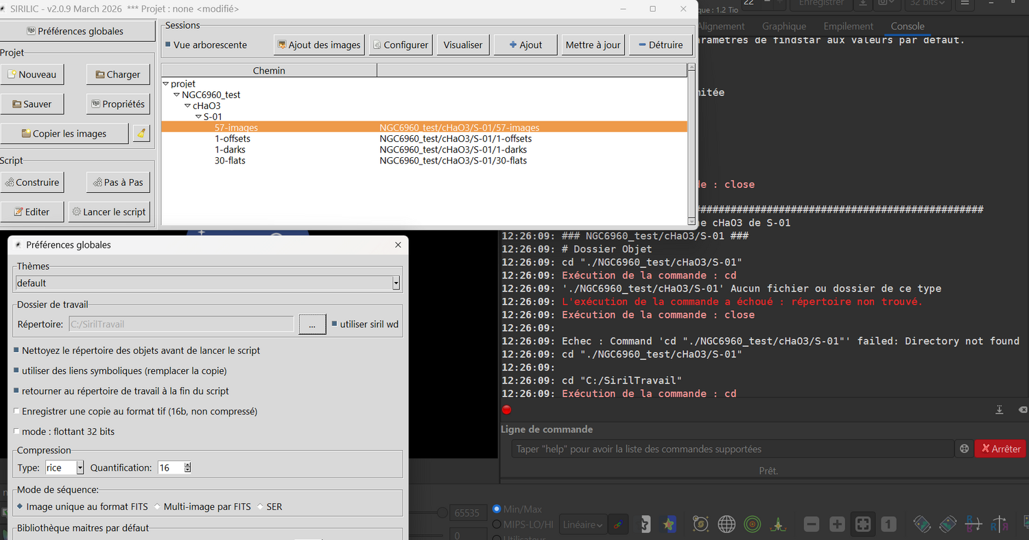Click the vertical mirror R icon
The width and height of the screenshot is (1029, 540).
point(973,524)
